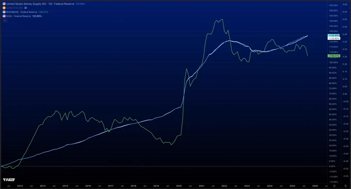The width and height of the screenshot is (351, 189).
Task: Open the settings icon in the bottom-right corner
Action: pos(345,186)
